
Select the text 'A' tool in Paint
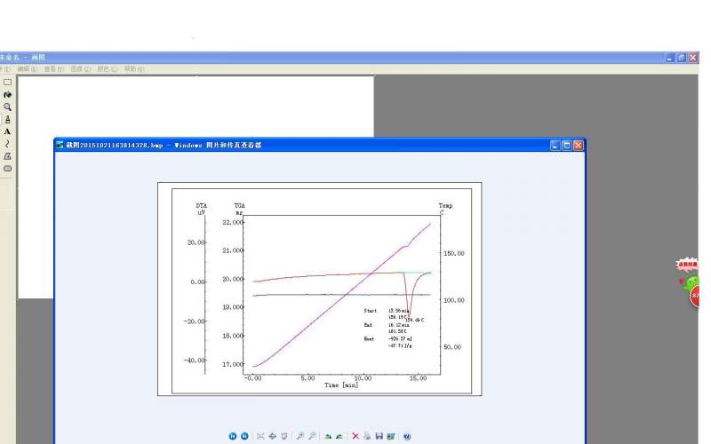[x=7, y=131]
